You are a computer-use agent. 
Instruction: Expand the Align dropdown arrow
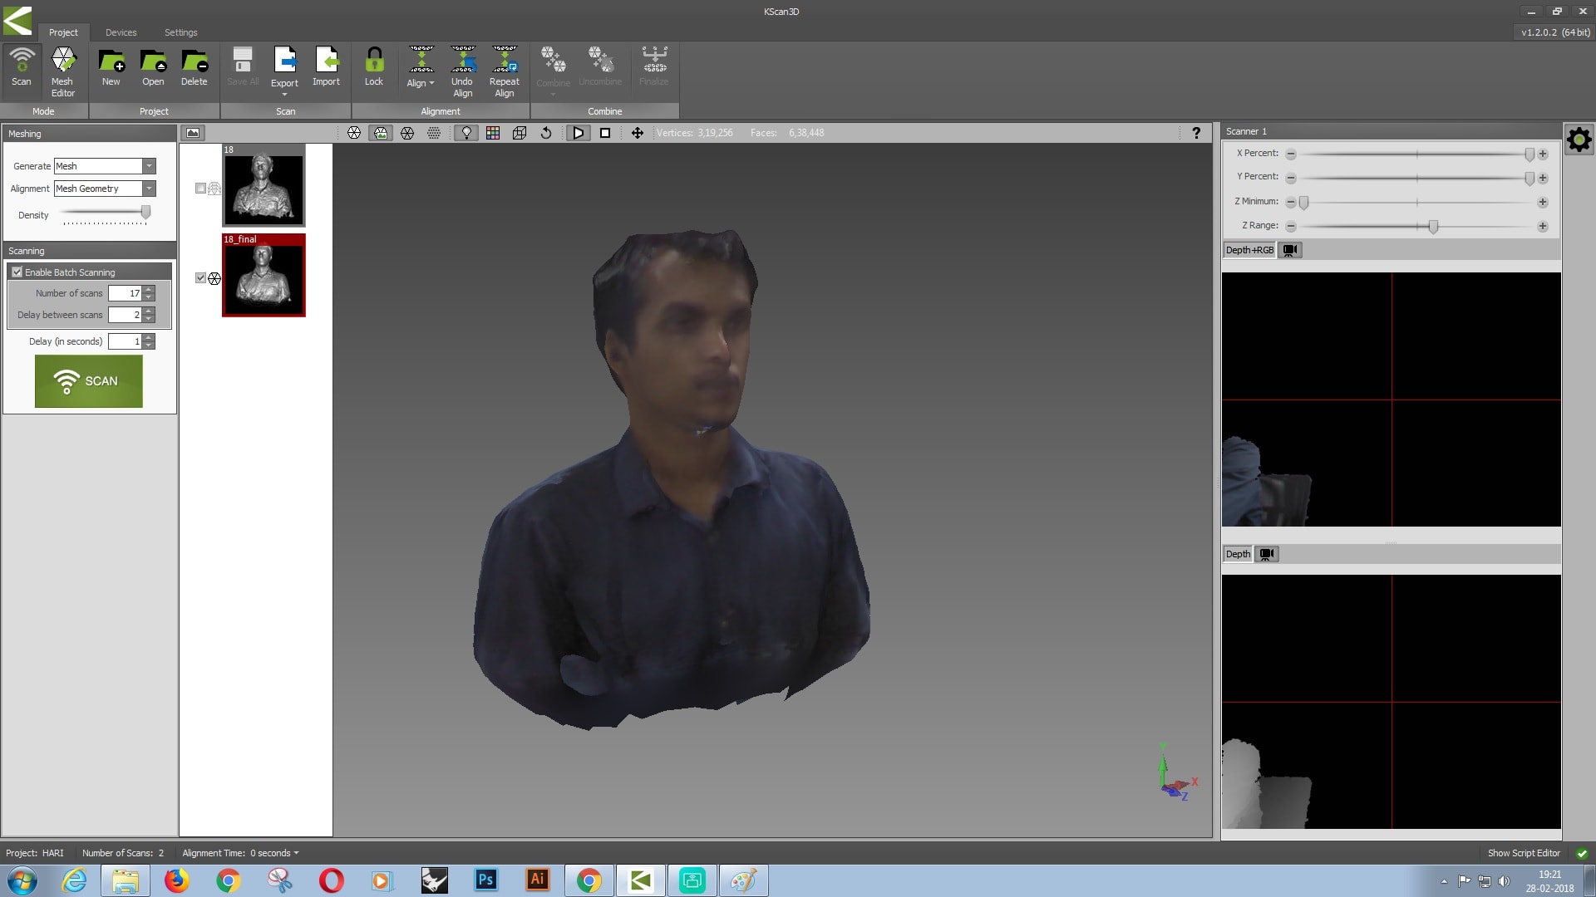tap(431, 83)
